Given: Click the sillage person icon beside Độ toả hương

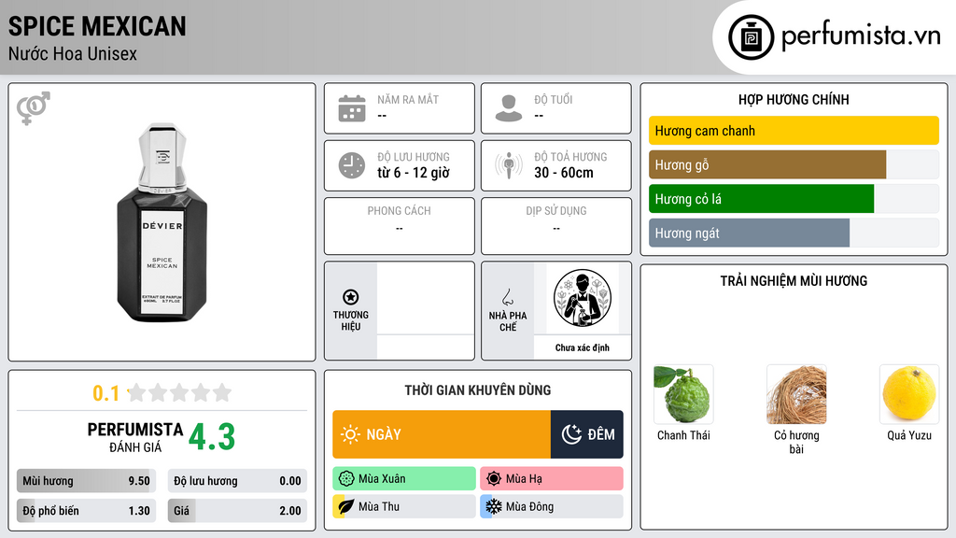Looking at the screenshot, I should pos(509,165).
